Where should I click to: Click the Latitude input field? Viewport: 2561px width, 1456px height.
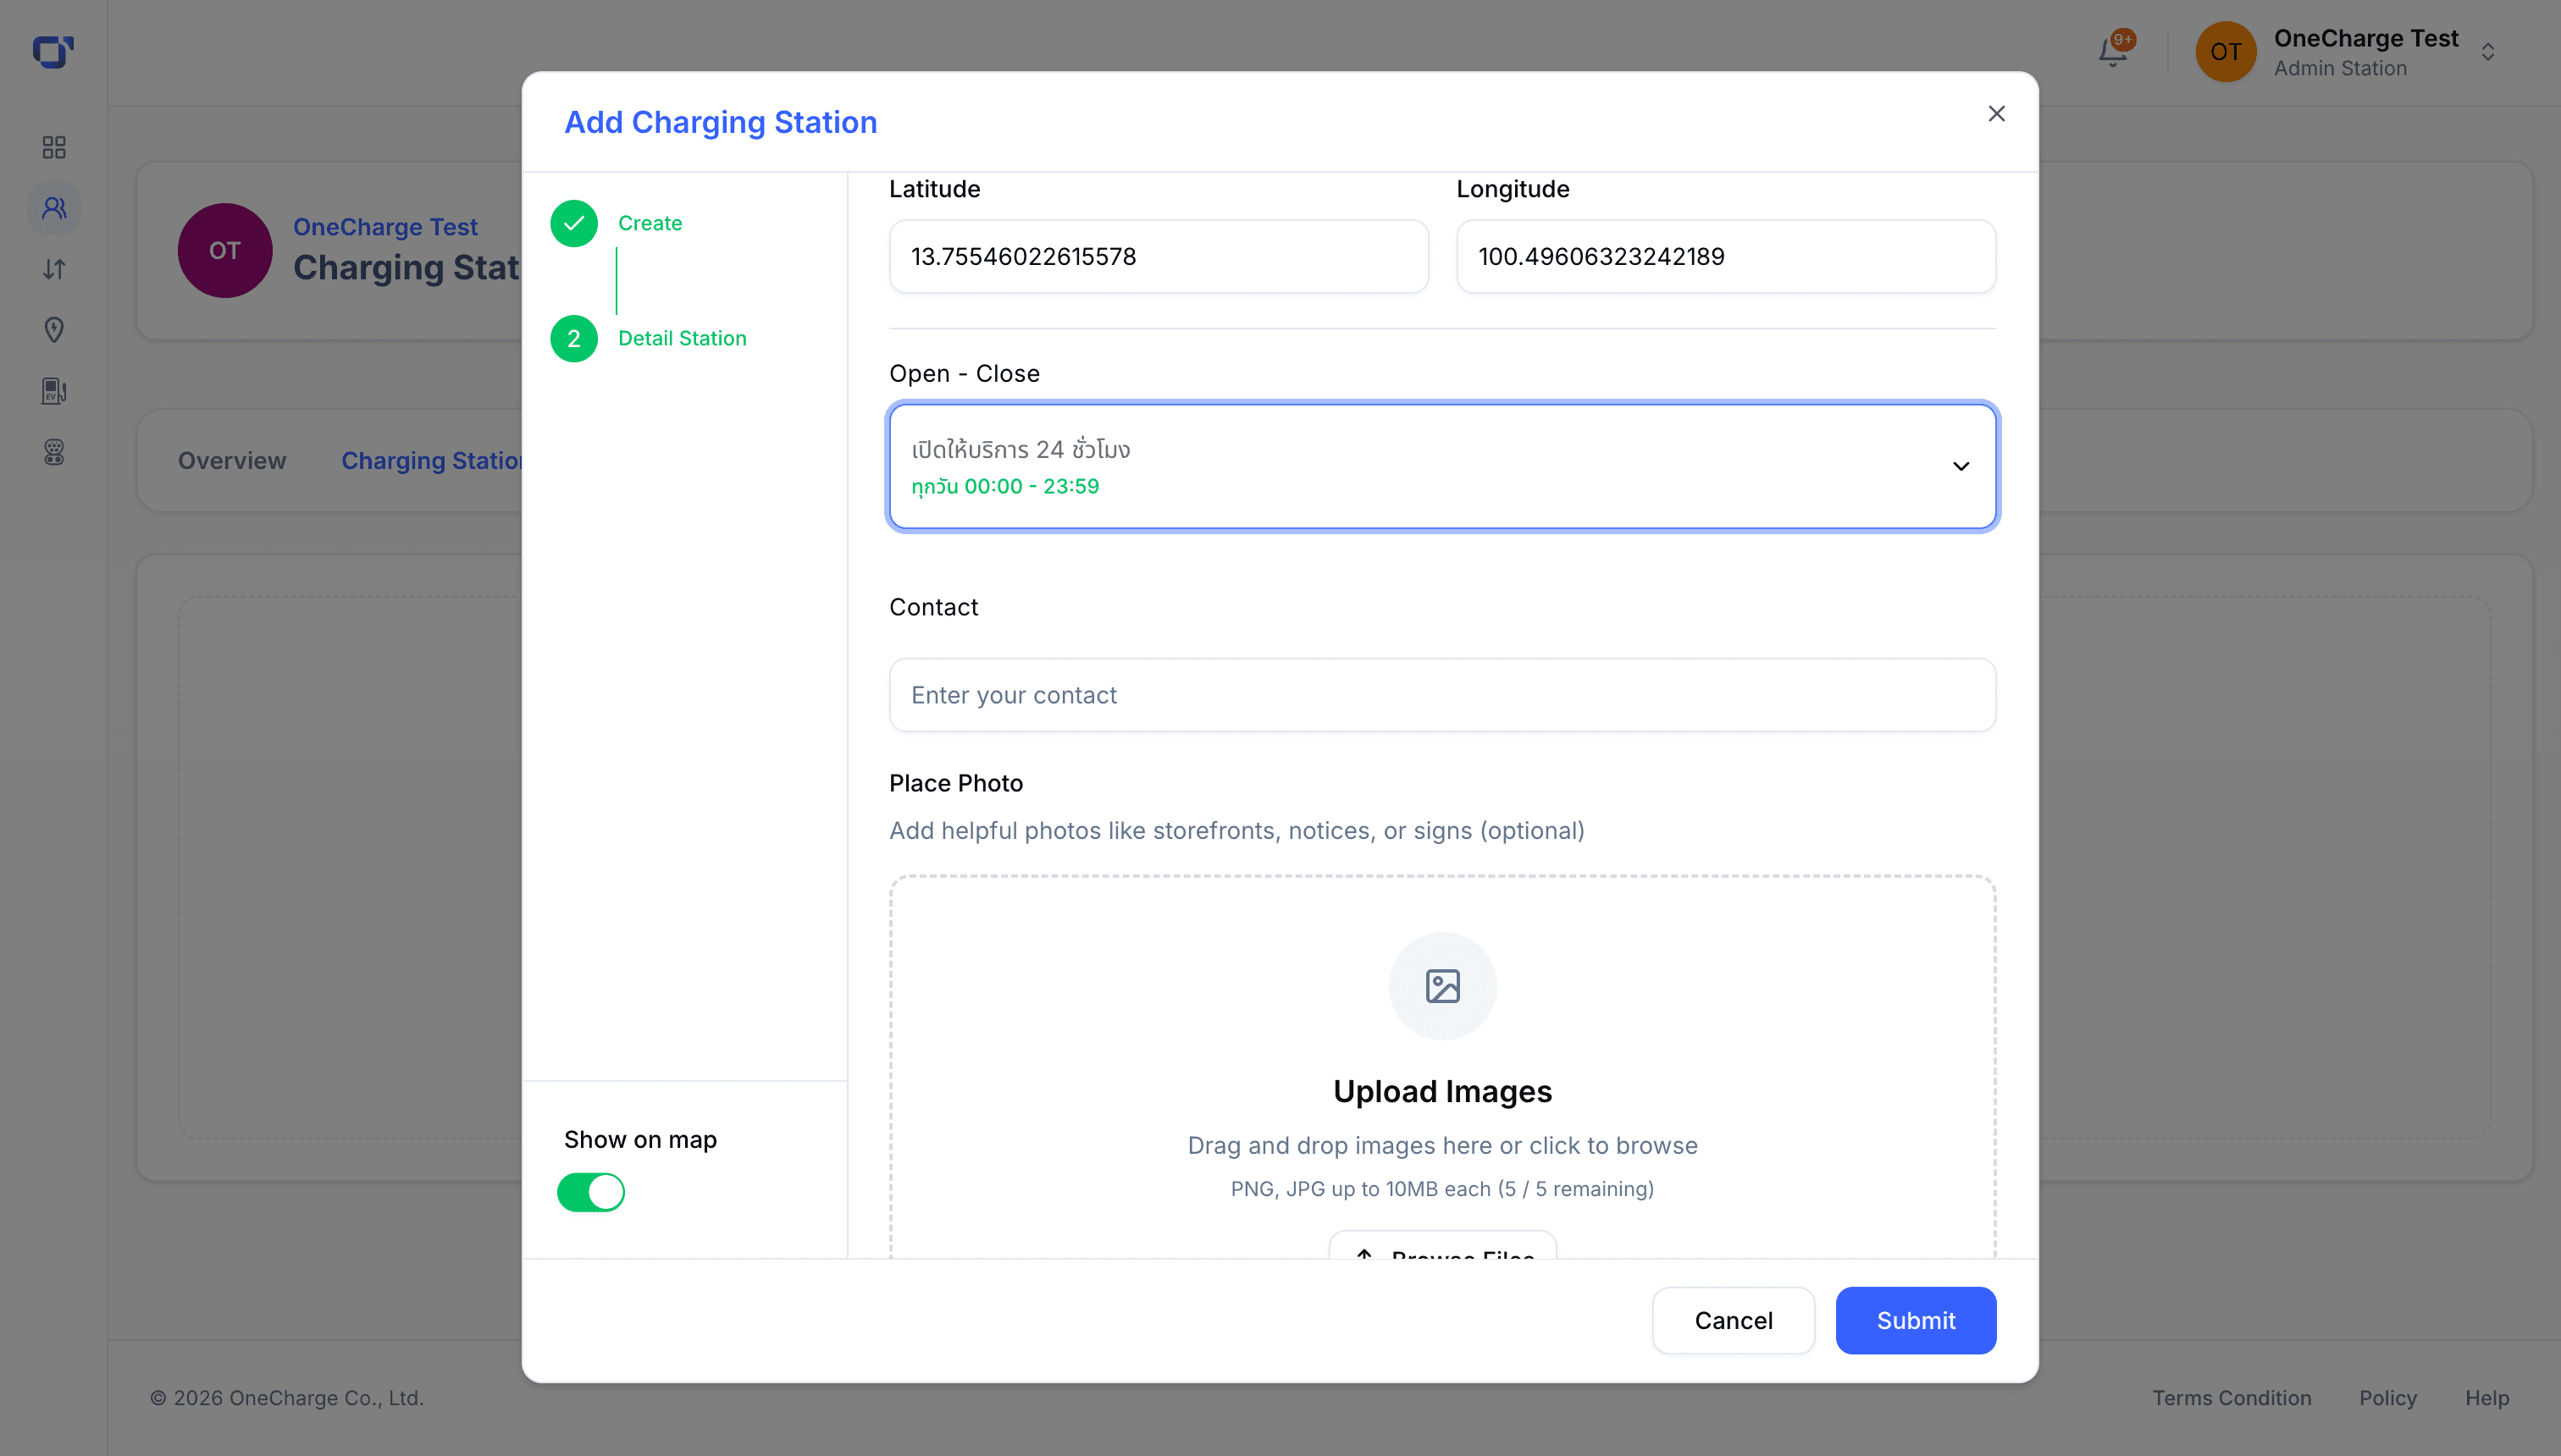(1159, 256)
